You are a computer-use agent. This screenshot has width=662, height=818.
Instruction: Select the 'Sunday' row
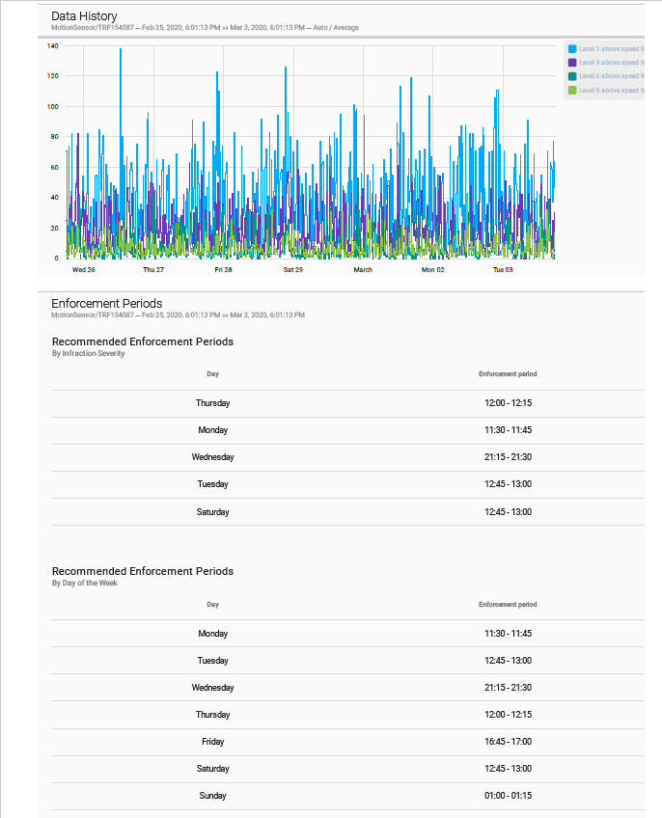click(347, 796)
